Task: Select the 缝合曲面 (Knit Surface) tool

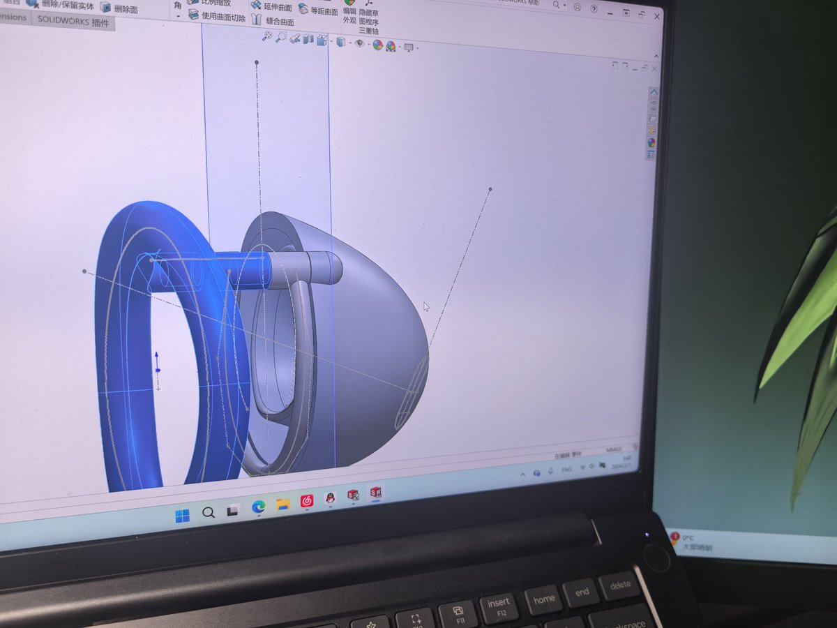Action: (x=272, y=21)
